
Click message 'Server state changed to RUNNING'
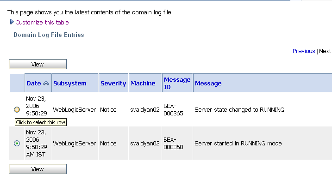click(239, 110)
